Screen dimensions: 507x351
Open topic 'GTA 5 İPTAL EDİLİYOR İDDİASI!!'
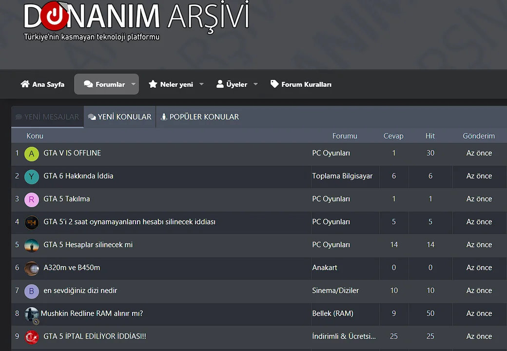95,336
